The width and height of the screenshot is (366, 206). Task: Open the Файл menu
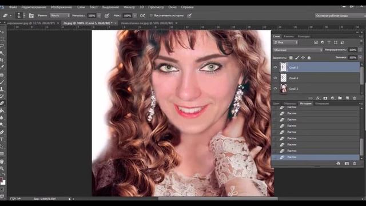[x=13, y=7]
